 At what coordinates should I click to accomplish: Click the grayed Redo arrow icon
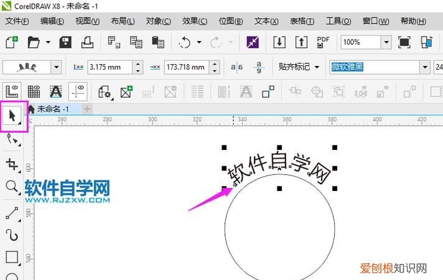click(x=216, y=43)
